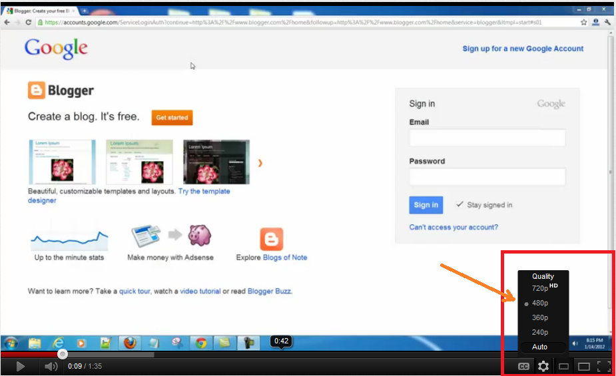616x376 pixels.
Task: Open Try the template designer link
Action: coord(204,191)
